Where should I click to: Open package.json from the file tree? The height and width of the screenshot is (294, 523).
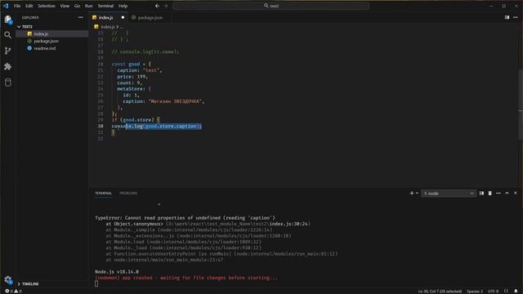click(52, 41)
